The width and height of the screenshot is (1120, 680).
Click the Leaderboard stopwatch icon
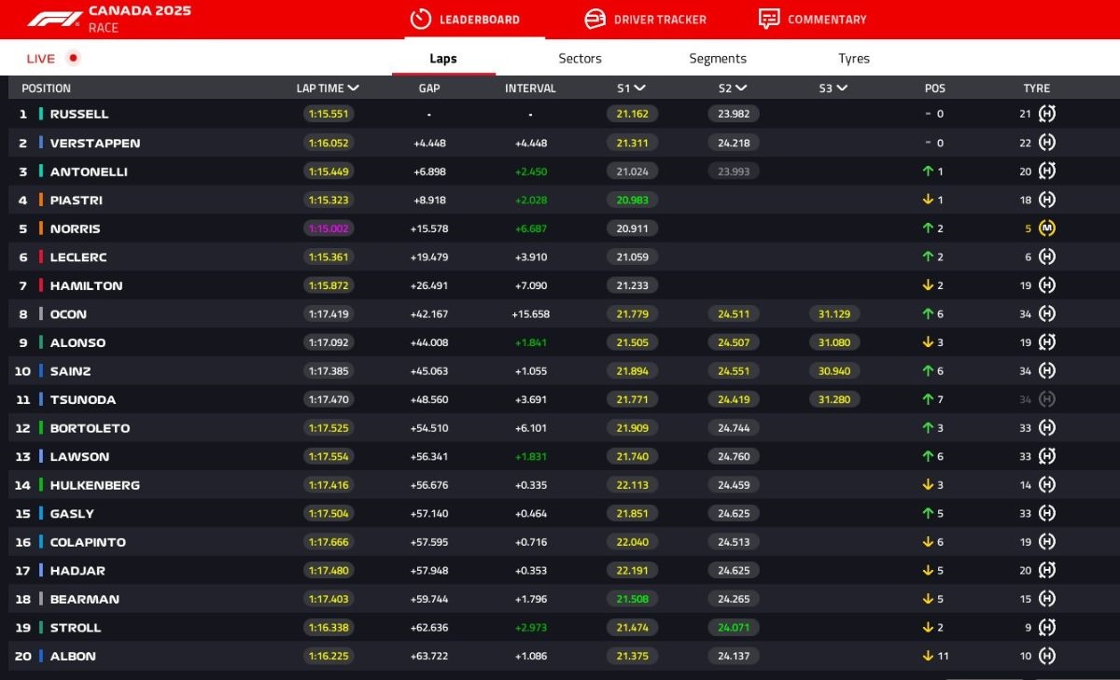point(421,19)
